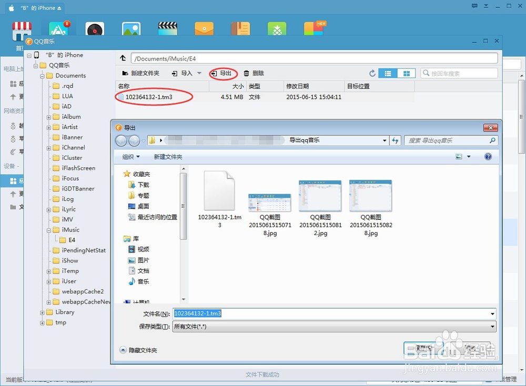Click the search box in QQ音乐 window

point(459,73)
